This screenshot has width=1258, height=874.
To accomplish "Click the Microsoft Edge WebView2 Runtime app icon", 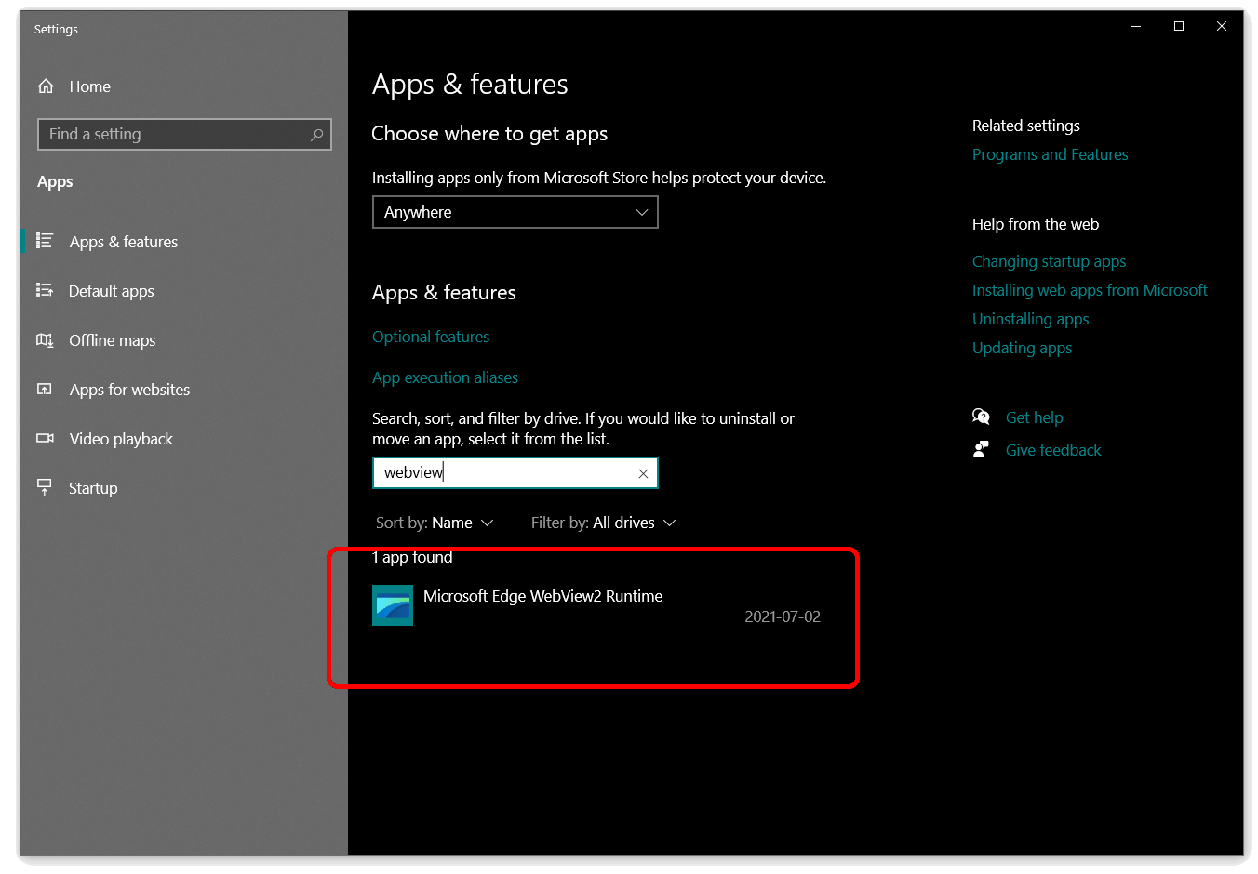I will (x=392, y=605).
